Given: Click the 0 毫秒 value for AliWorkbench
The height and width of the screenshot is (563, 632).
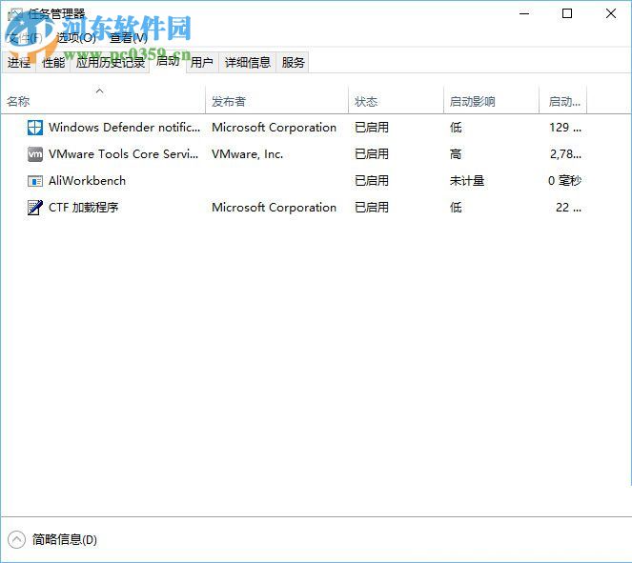Looking at the screenshot, I should coord(564,181).
